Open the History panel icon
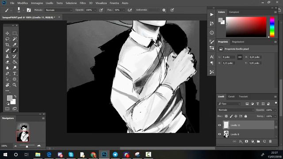283x159 pixels. point(212,23)
